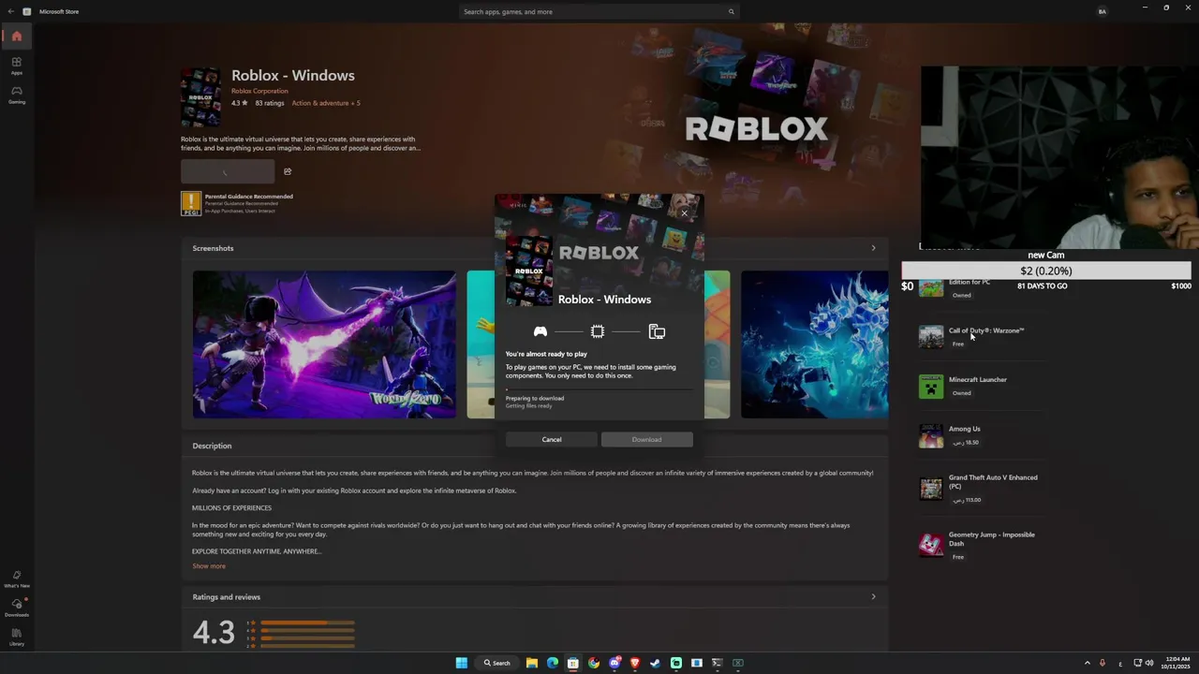
Task: Click the back arrow in the title bar
Action: (x=10, y=11)
